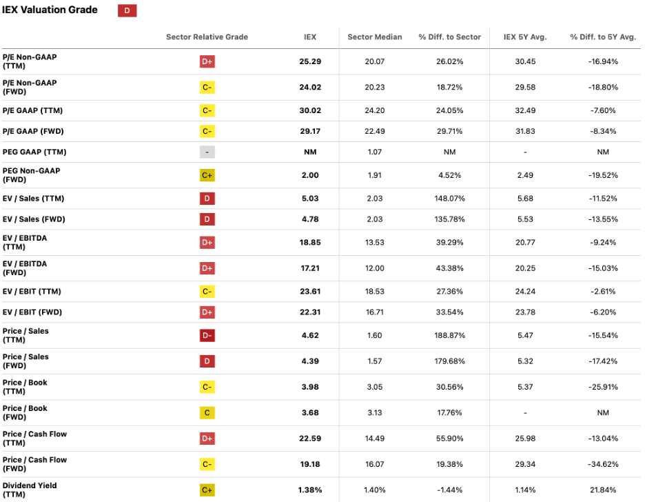
Task: Open the Dividend Yield (TTM) metric link
Action: (x=30, y=490)
